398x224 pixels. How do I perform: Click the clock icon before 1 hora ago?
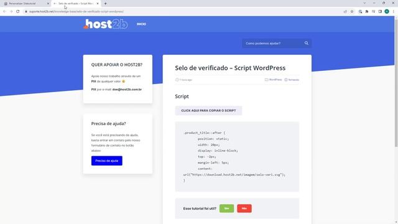pyautogui.click(x=177, y=80)
